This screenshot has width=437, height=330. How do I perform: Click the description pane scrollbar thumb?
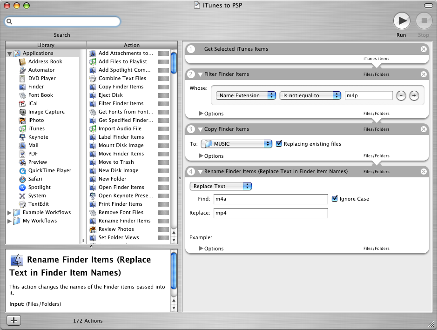pos(174,271)
